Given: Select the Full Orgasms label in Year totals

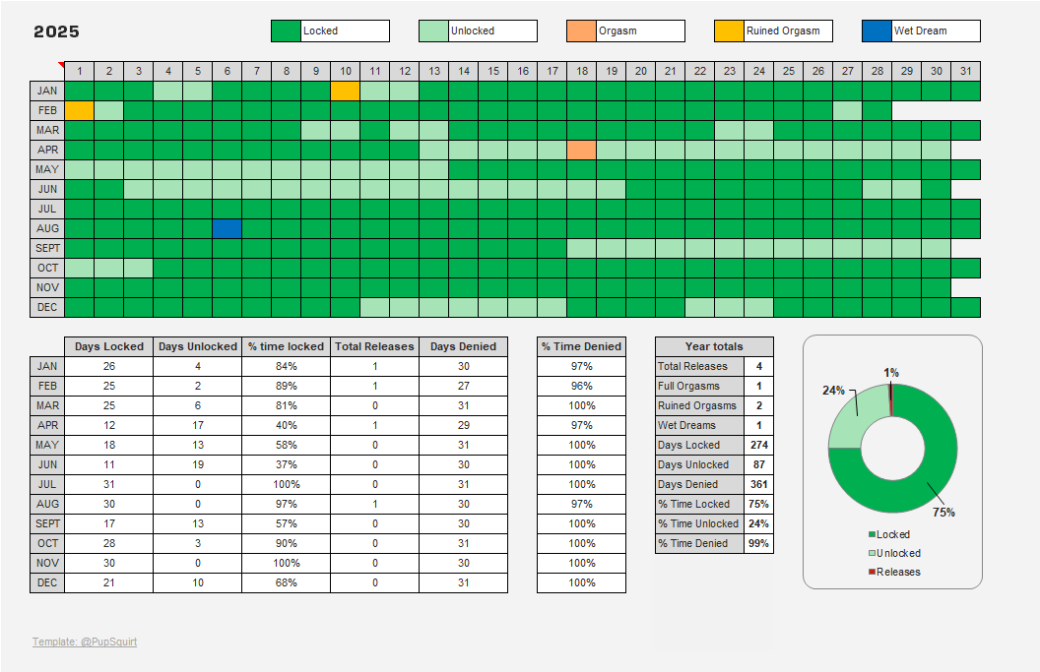Looking at the screenshot, I should (x=700, y=386).
